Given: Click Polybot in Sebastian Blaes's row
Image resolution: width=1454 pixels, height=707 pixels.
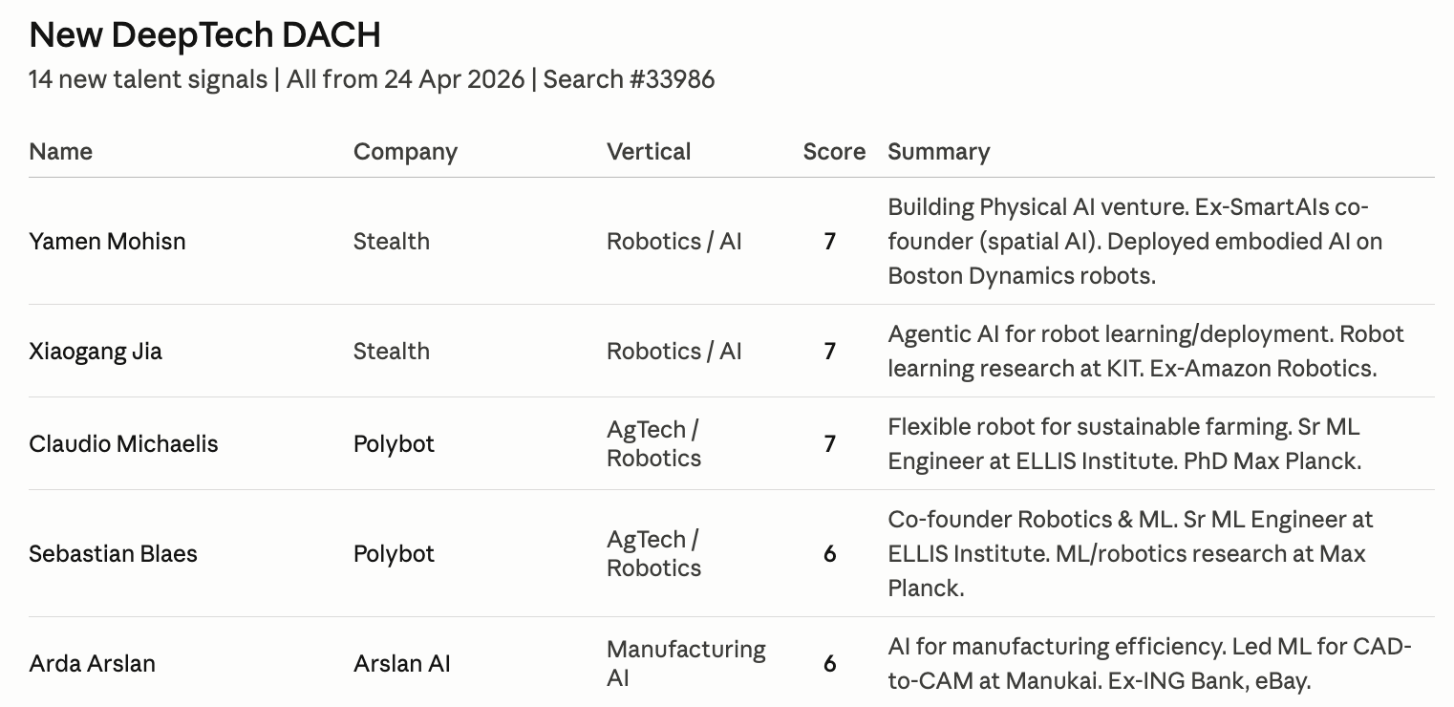Looking at the screenshot, I should pos(394,554).
